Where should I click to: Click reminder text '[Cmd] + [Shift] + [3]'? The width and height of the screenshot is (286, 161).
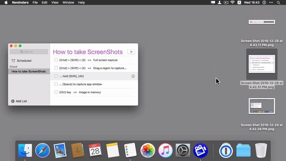coord(72,60)
